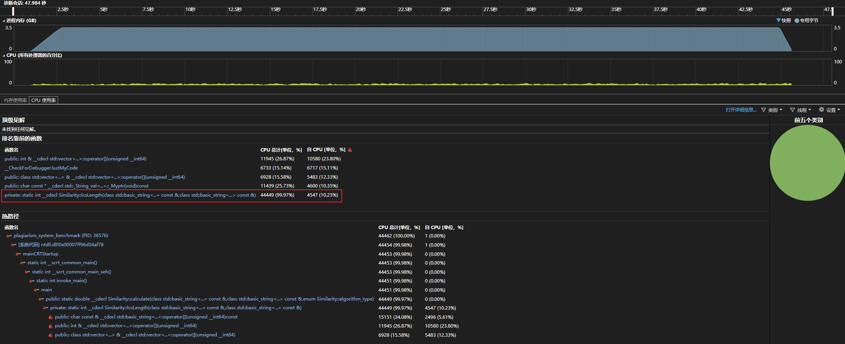Select the 'main' hot path row

pos(47,290)
